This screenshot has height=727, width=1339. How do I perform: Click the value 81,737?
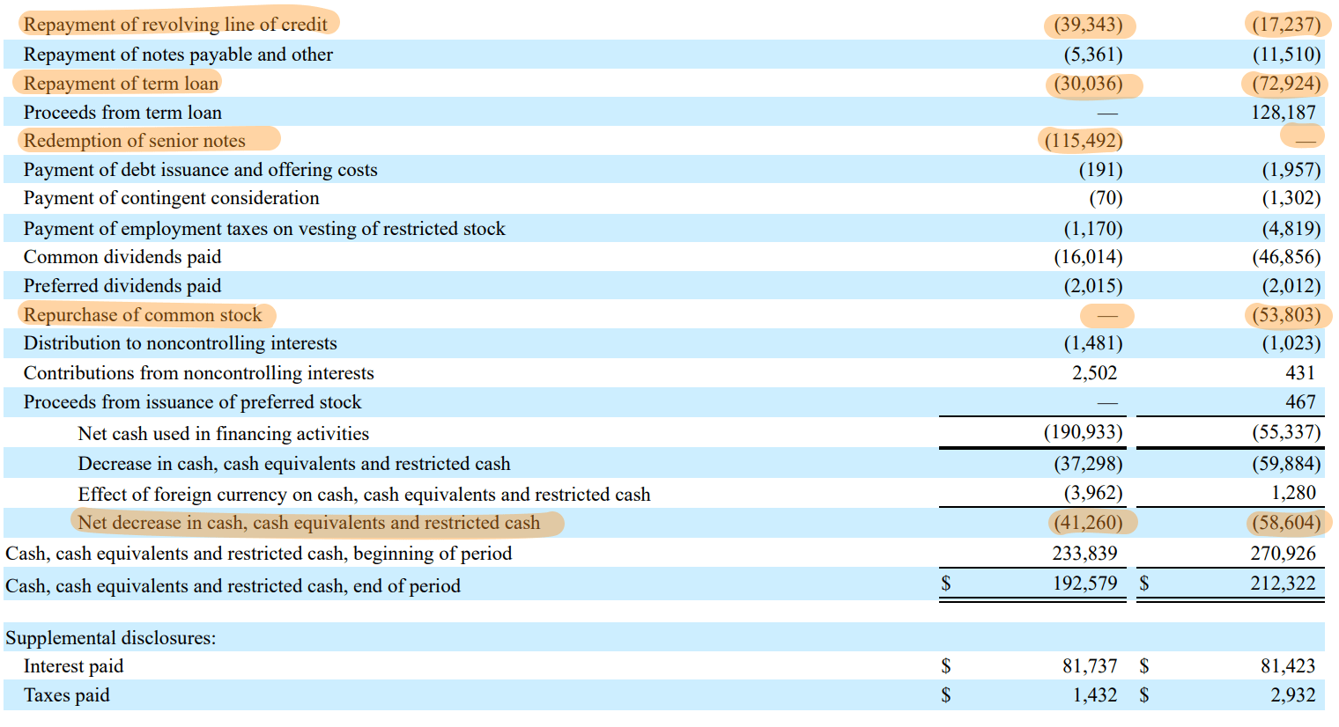click(x=1090, y=666)
